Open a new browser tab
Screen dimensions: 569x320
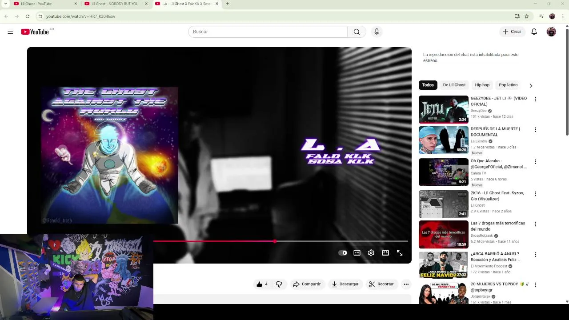(x=227, y=4)
